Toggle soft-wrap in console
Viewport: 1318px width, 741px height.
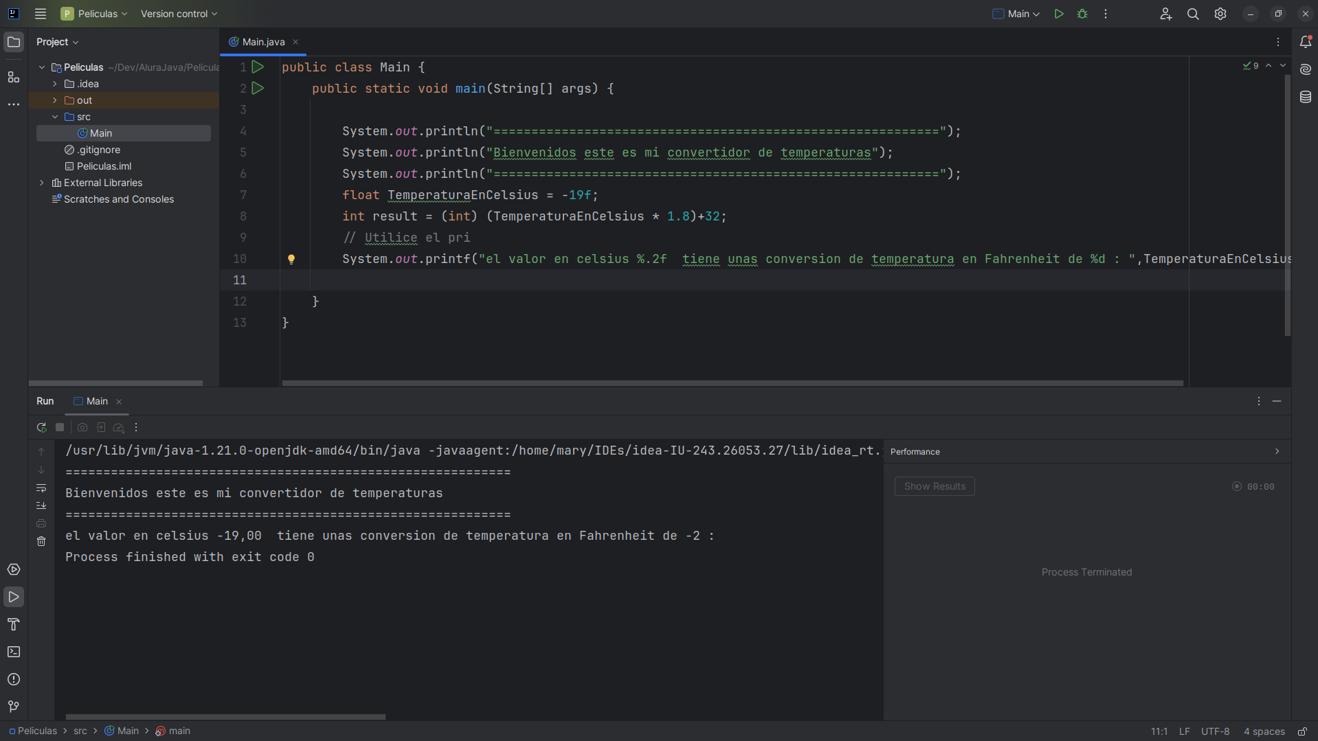[x=41, y=488]
